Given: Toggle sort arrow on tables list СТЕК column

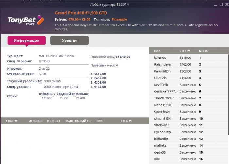Looking at the screenshot, I should [130, 121].
